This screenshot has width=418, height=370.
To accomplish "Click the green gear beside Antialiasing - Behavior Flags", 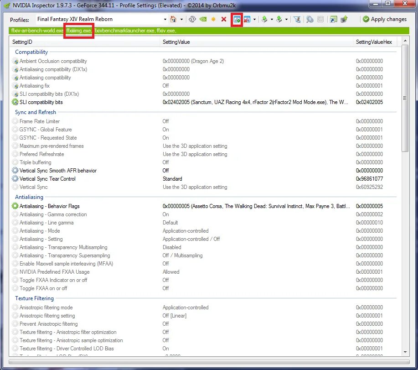I will tap(15, 206).
